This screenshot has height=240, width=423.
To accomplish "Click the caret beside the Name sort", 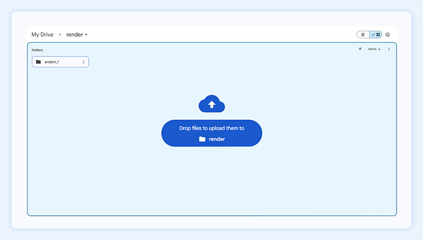I will [x=380, y=50].
